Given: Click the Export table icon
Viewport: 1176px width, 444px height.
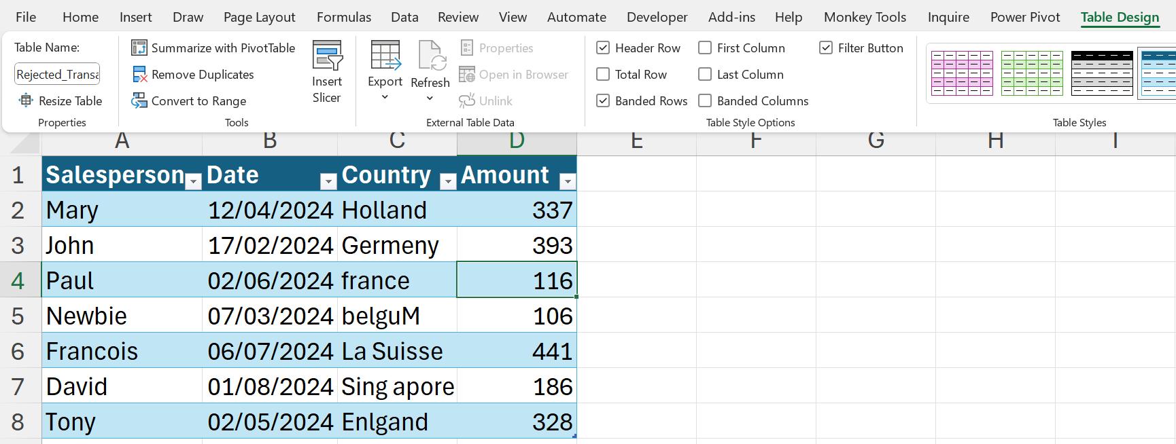Looking at the screenshot, I should point(385,55).
